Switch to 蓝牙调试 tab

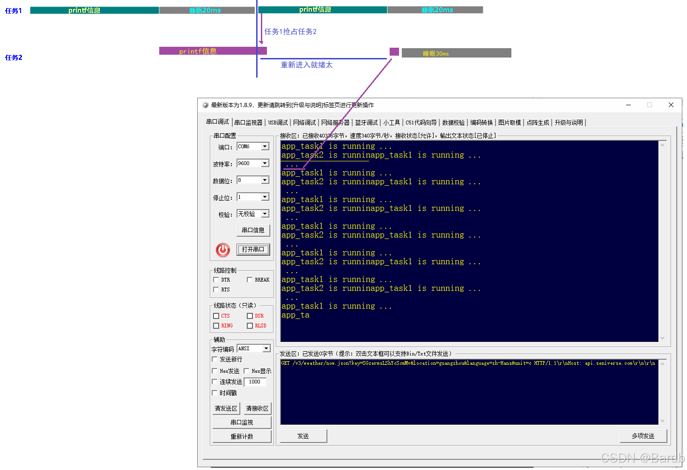tap(366, 123)
